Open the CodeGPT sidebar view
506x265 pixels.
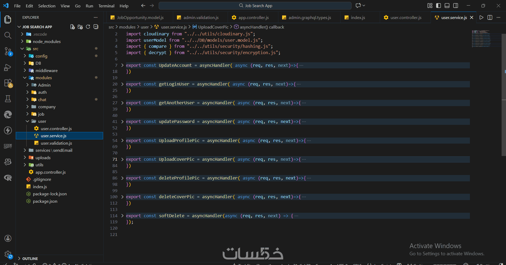pos(8,146)
